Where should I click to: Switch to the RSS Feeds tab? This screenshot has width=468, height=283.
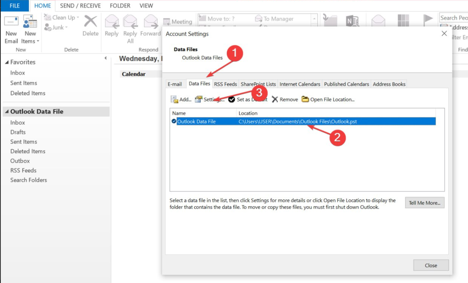[226, 84]
